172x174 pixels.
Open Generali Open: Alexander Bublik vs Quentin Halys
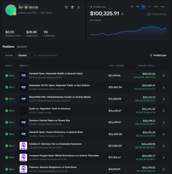click(56, 74)
